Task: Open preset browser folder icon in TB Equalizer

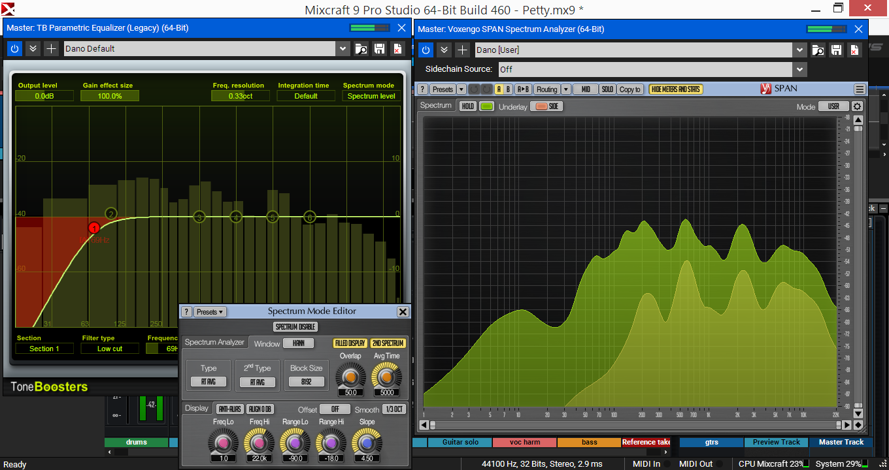Action: [x=361, y=48]
